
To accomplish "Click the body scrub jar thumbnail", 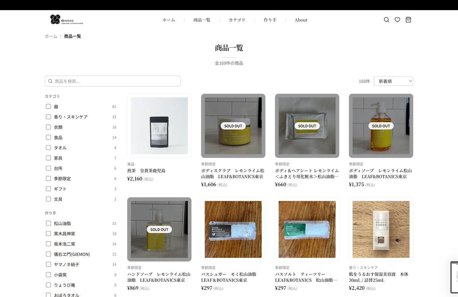I will pyautogui.click(x=233, y=126).
